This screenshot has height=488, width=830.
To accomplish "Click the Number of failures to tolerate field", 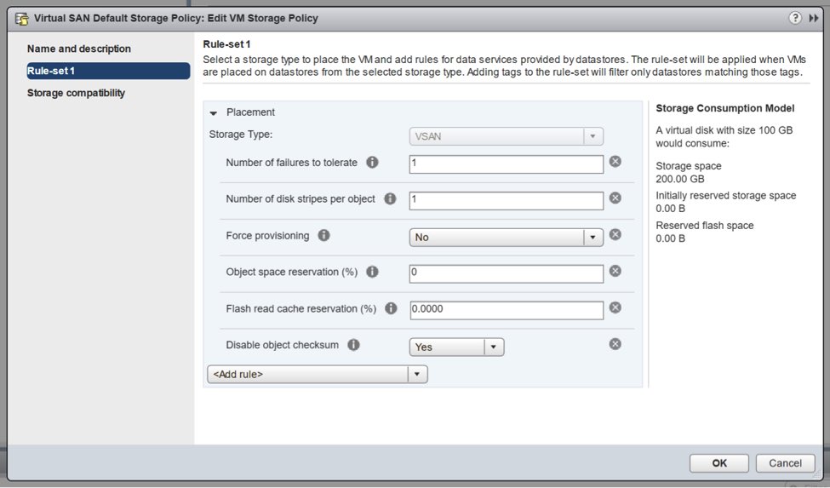I will 506,164.
